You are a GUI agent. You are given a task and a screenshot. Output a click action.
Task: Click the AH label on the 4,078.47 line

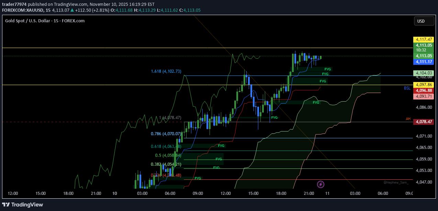coord(408,118)
